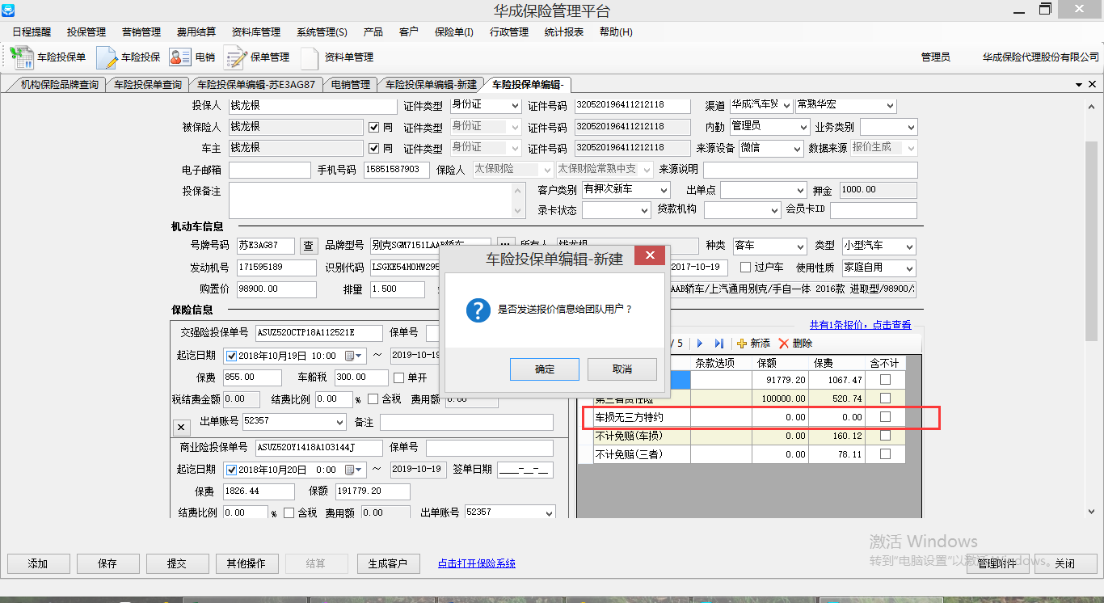Check the 过户车 checkbox
The height and width of the screenshot is (603, 1104).
click(746, 268)
